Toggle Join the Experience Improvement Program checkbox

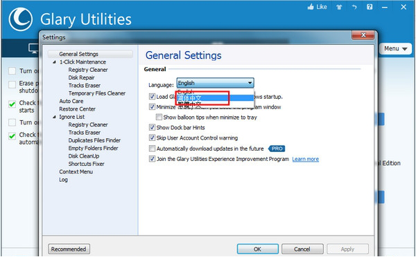click(152, 159)
